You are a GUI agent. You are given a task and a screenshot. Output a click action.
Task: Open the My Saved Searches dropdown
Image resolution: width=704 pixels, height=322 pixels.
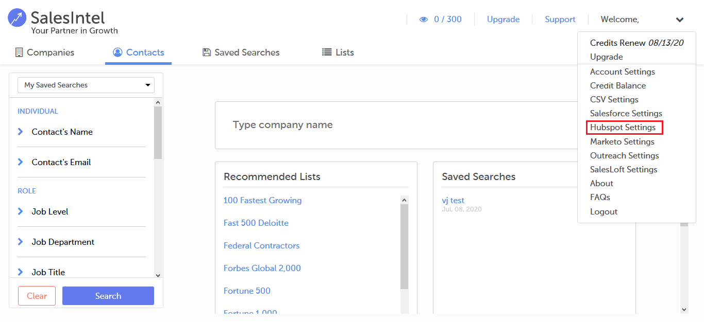86,85
